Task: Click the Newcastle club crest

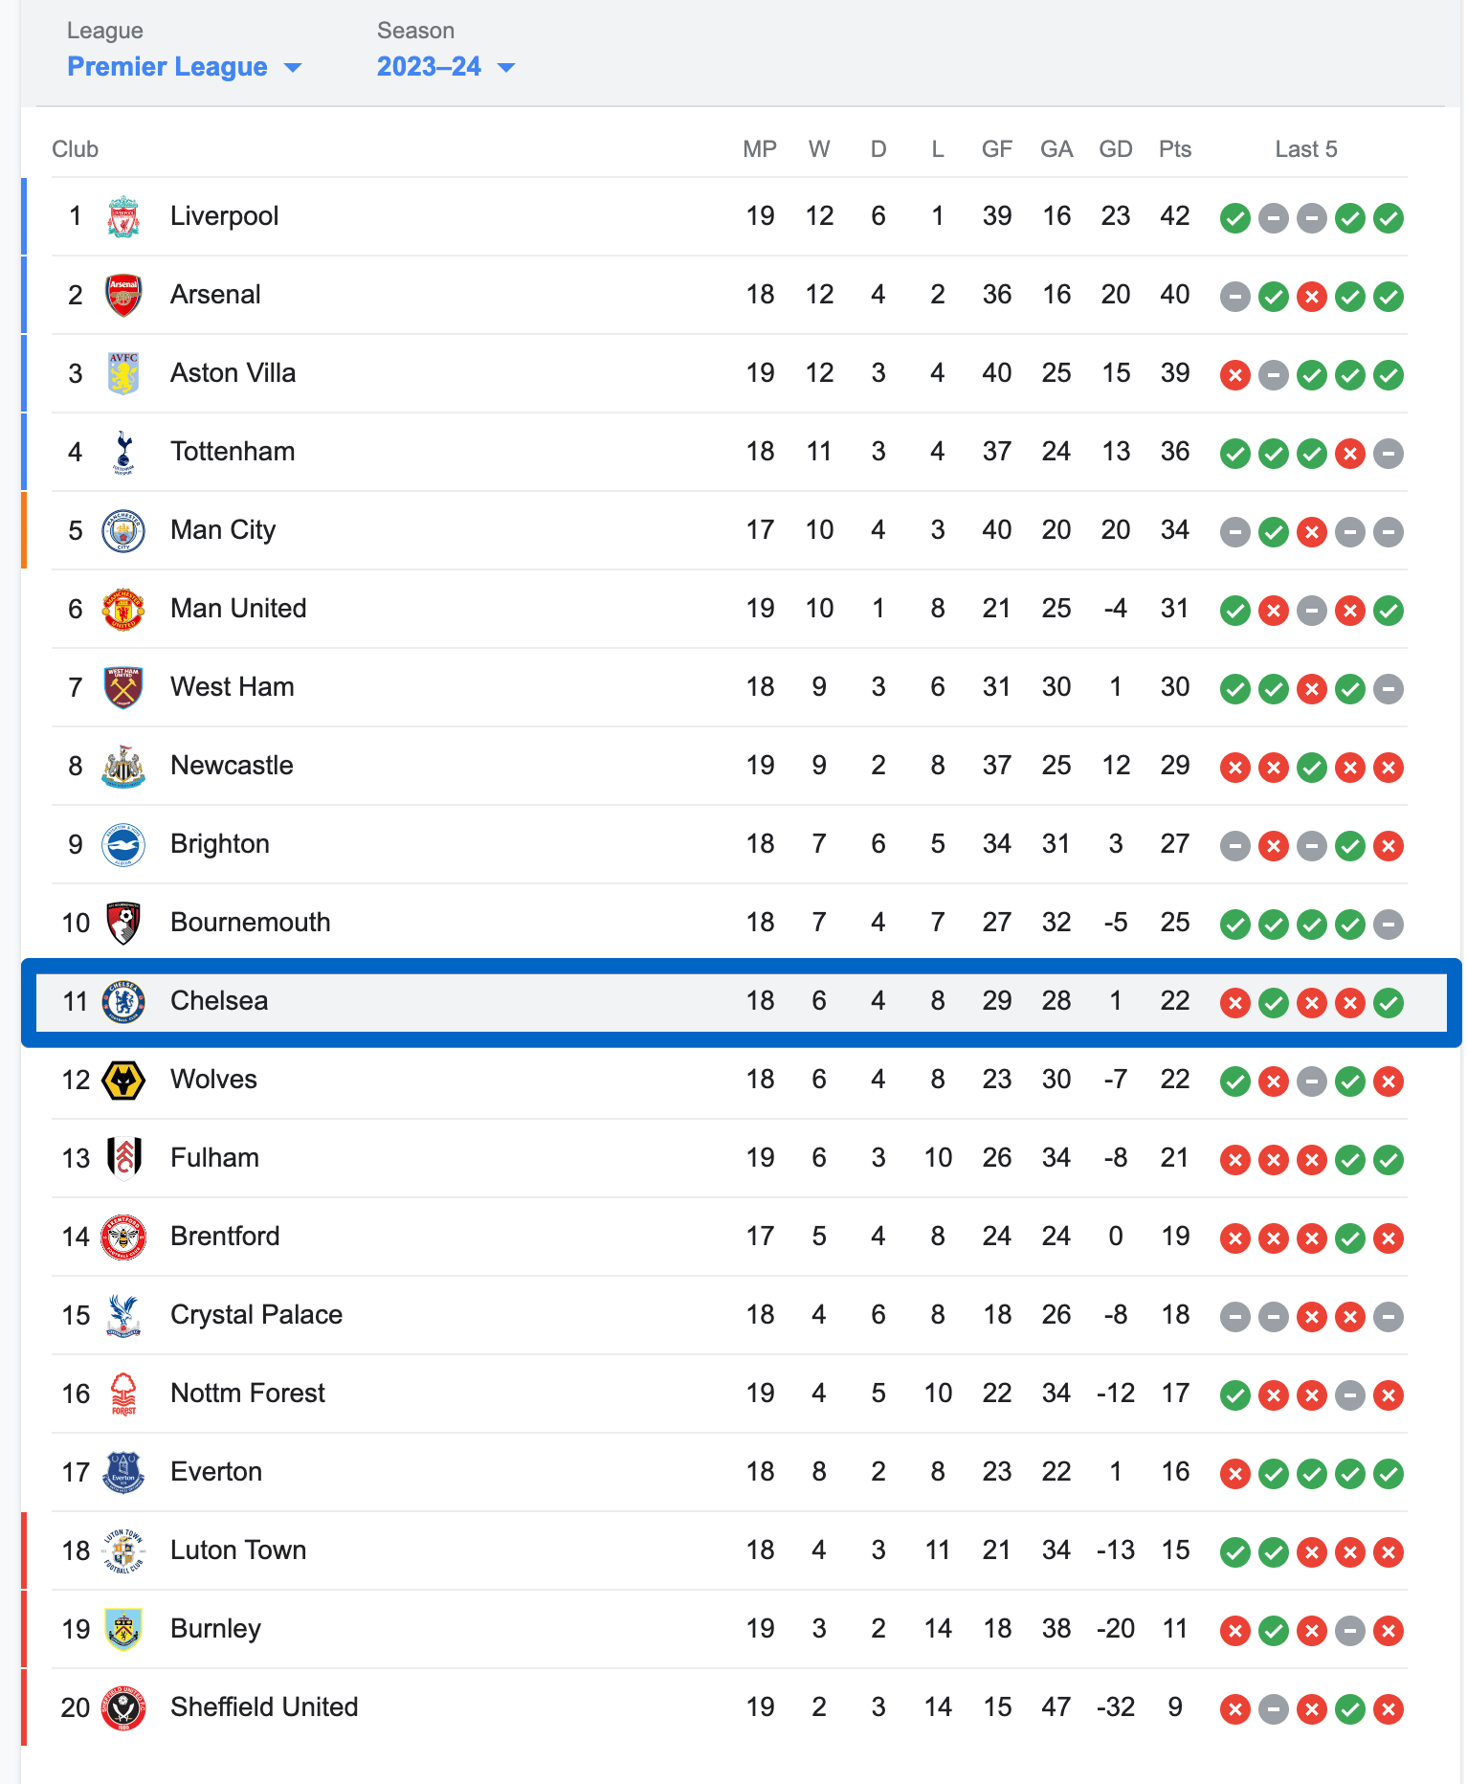Action: [x=123, y=766]
